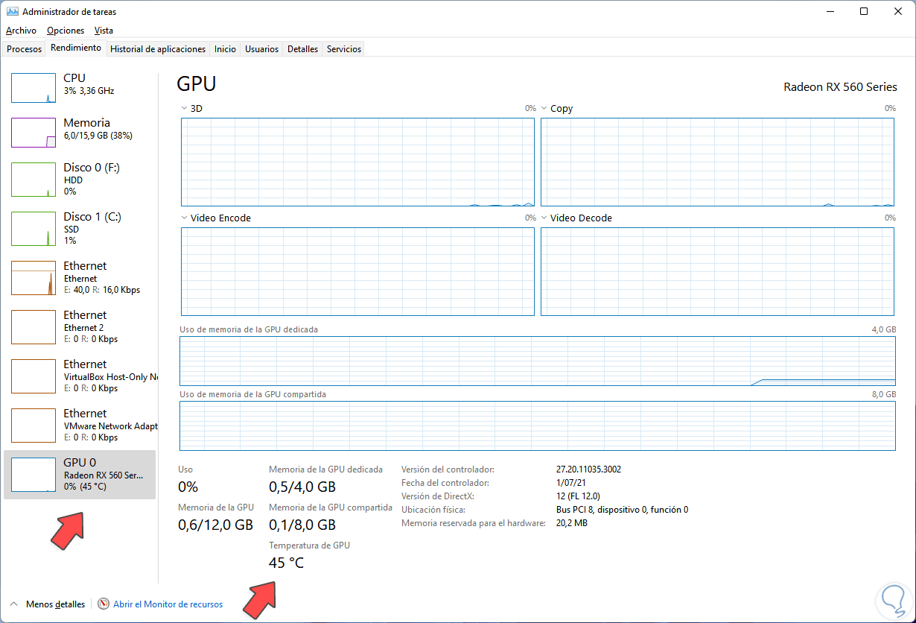Click the shared GPU memory usage graph

tap(538, 426)
